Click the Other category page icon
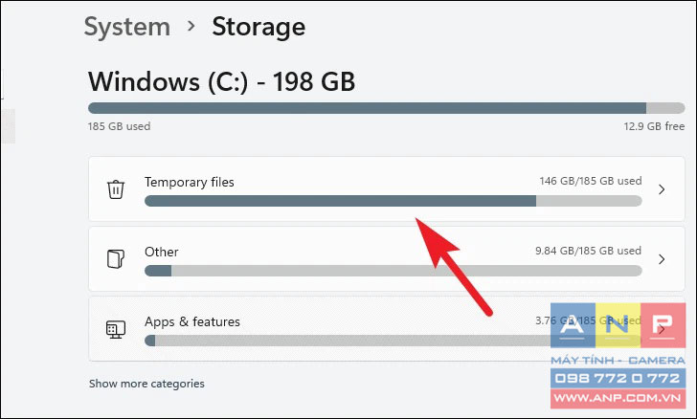Viewport: 697px width, 419px height. pos(116,258)
